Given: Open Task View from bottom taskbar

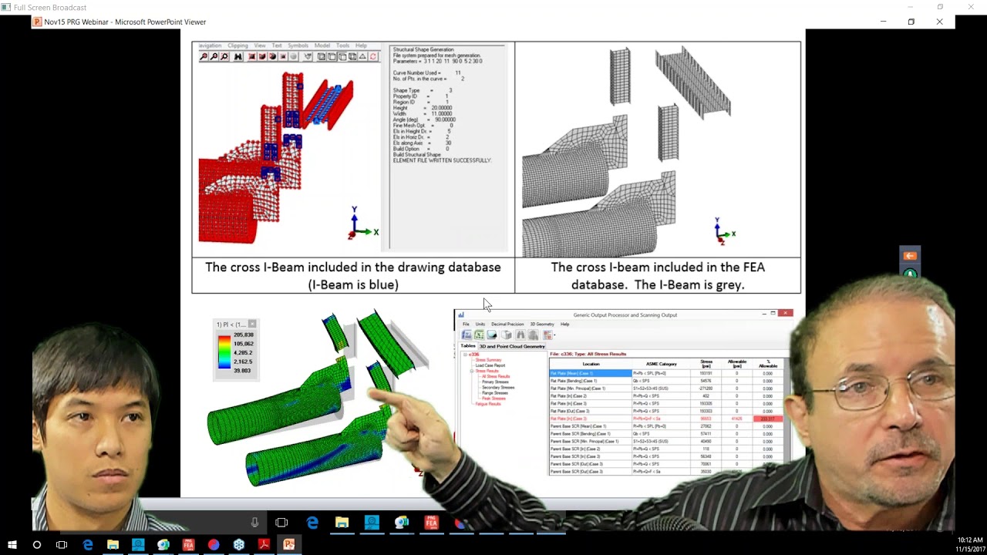Looking at the screenshot, I should pyautogui.click(x=62, y=545).
